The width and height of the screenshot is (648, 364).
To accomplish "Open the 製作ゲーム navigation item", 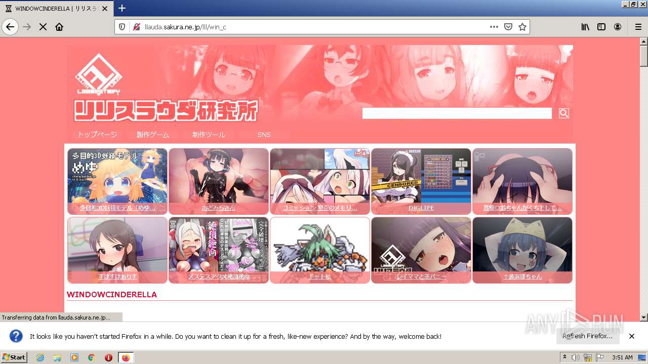I will [x=153, y=134].
